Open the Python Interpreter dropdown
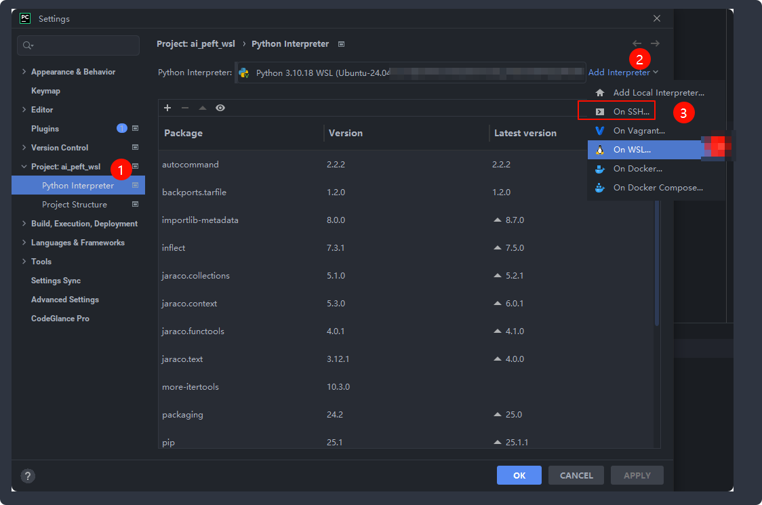 (410, 73)
